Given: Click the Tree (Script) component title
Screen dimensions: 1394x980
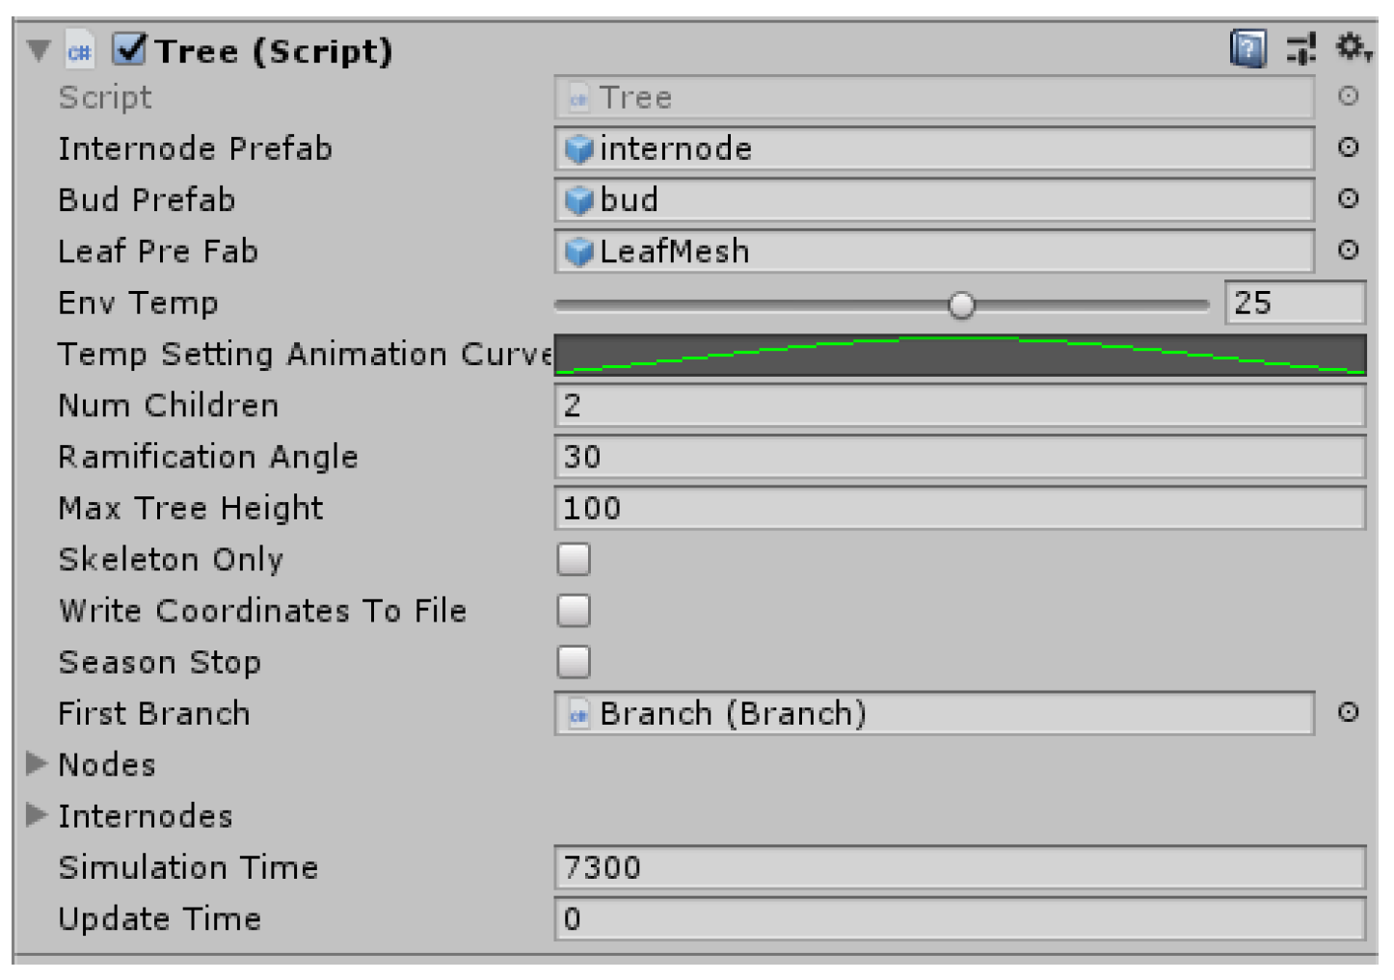Looking at the screenshot, I should point(275,51).
